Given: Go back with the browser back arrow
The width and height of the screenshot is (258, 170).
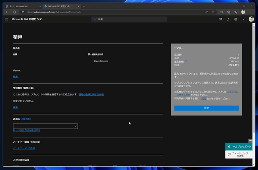Looking at the screenshot, I should 7,12.
